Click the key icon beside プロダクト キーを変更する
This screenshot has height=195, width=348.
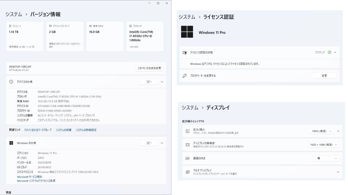(x=185, y=76)
